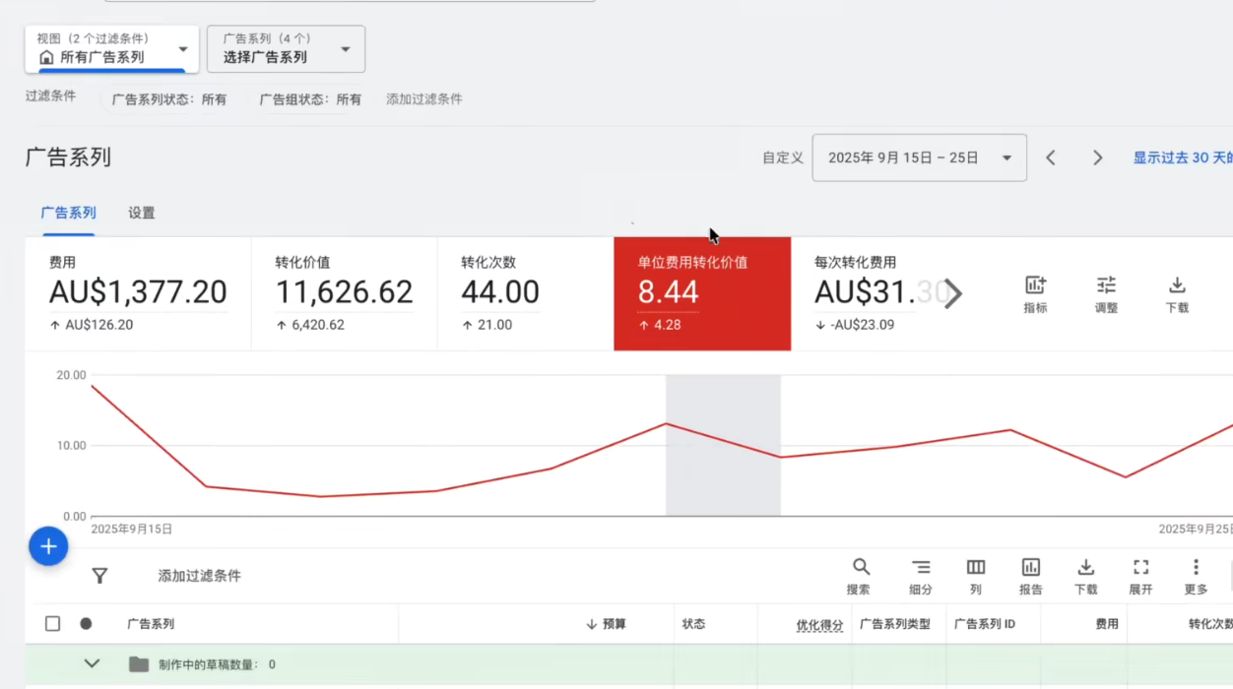The width and height of the screenshot is (1233, 689).
Task: Click the segment (细分) icon
Action: [x=920, y=575]
